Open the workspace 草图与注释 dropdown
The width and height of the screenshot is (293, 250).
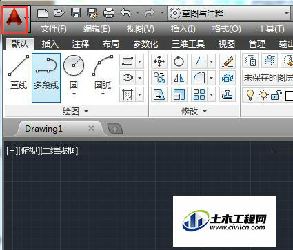(x=229, y=13)
